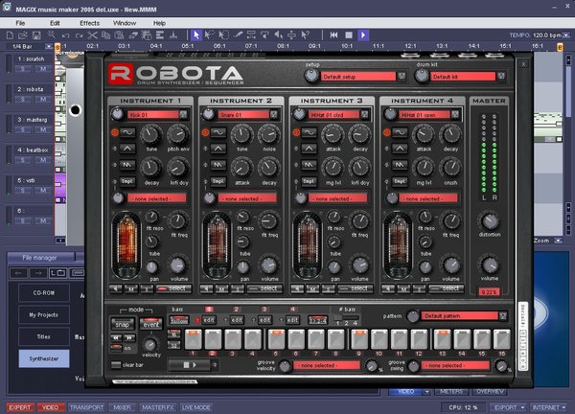The width and height of the screenshot is (575, 414).
Task: Click the step back double-arrow in mode section
Action: (116, 337)
